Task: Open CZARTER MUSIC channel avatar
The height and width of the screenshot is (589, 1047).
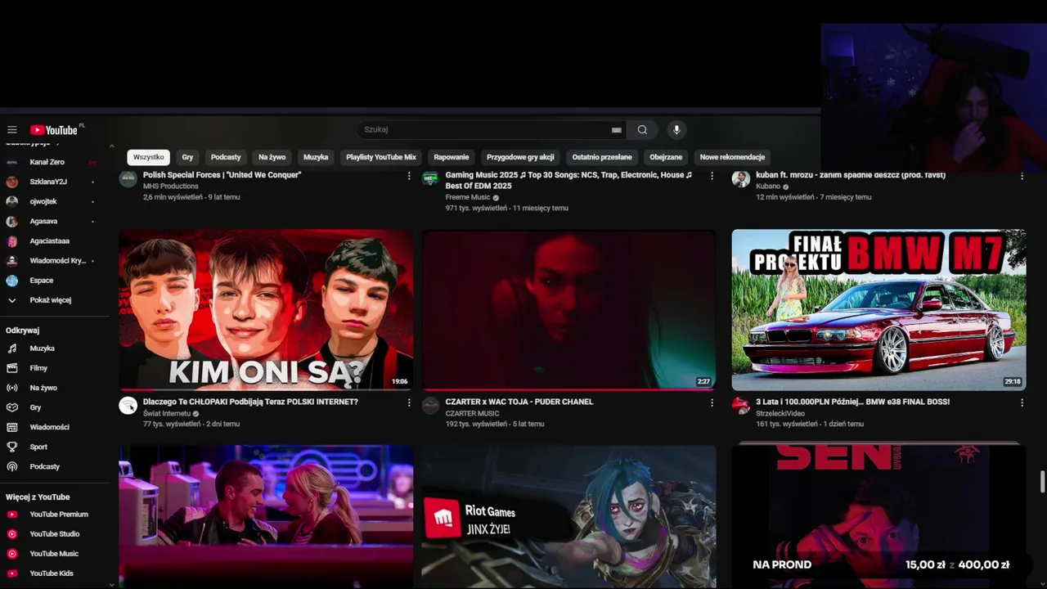Action: (430, 406)
